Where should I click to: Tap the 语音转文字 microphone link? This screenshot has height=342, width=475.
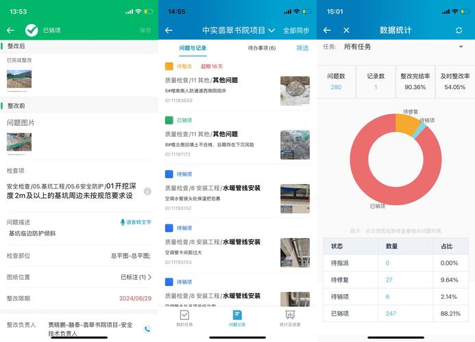pyautogui.click(x=136, y=222)
